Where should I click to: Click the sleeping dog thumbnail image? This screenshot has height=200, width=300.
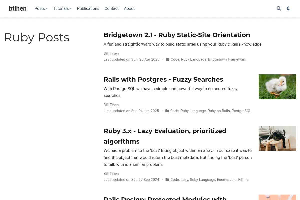tap(277, 138)
